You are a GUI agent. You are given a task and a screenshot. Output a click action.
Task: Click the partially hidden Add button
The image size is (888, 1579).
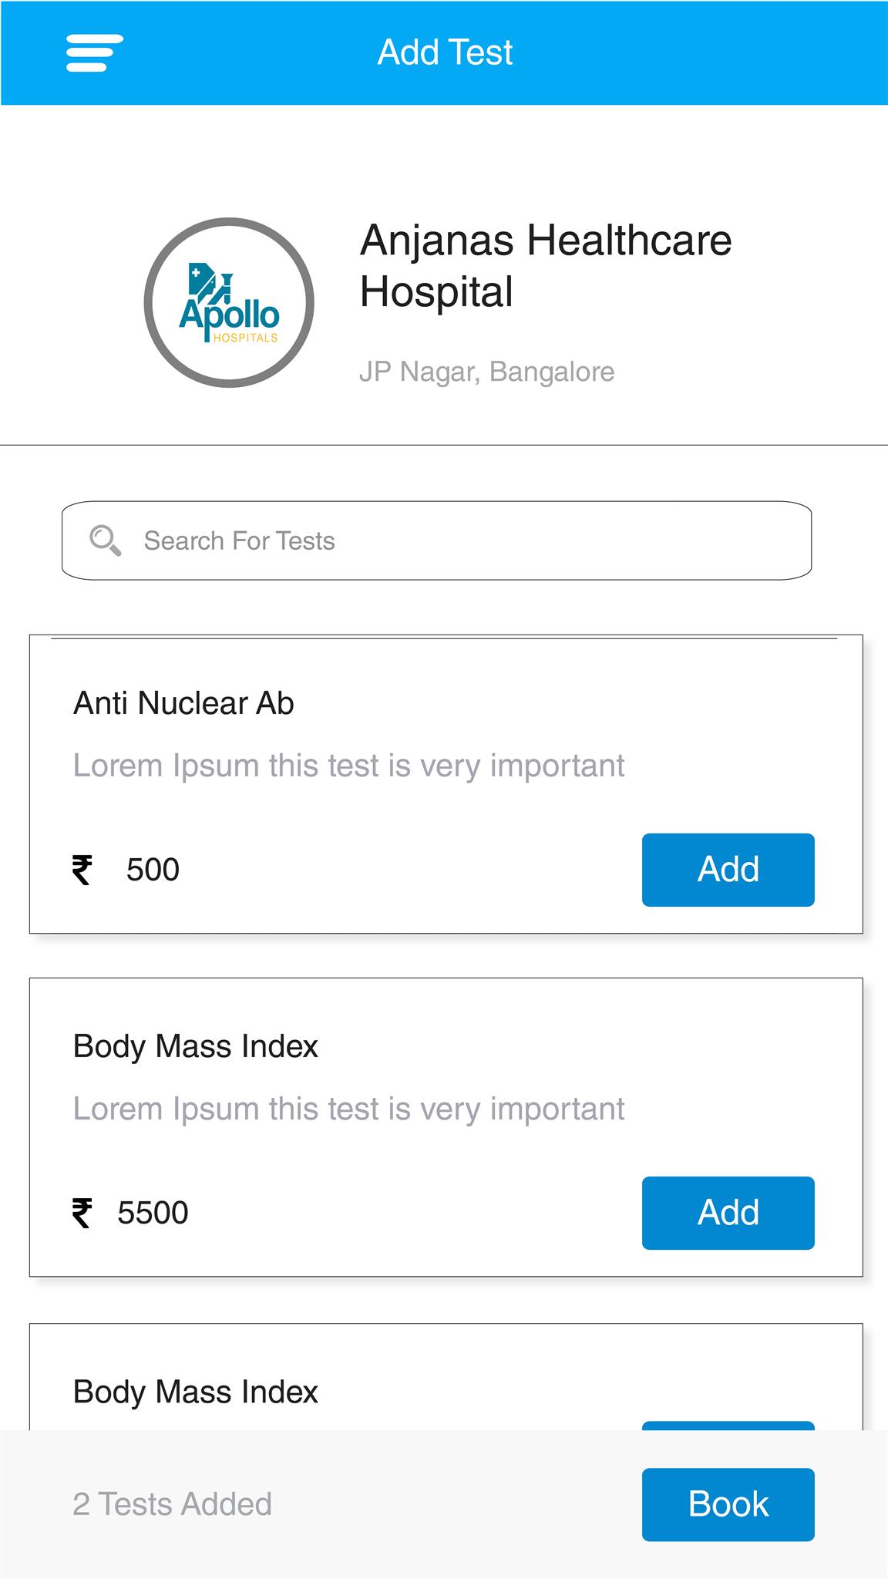(x=728, y=1426)
